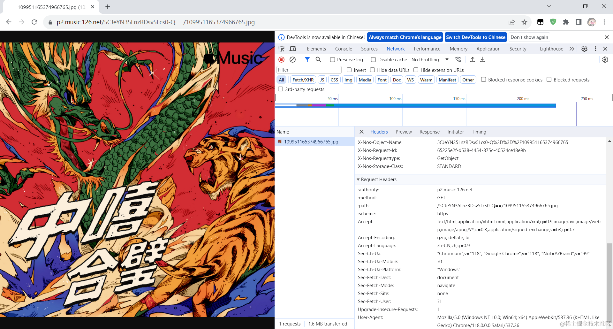Export HAR file download icon
Screen dimensions: 613x329
tap(482, 59)
